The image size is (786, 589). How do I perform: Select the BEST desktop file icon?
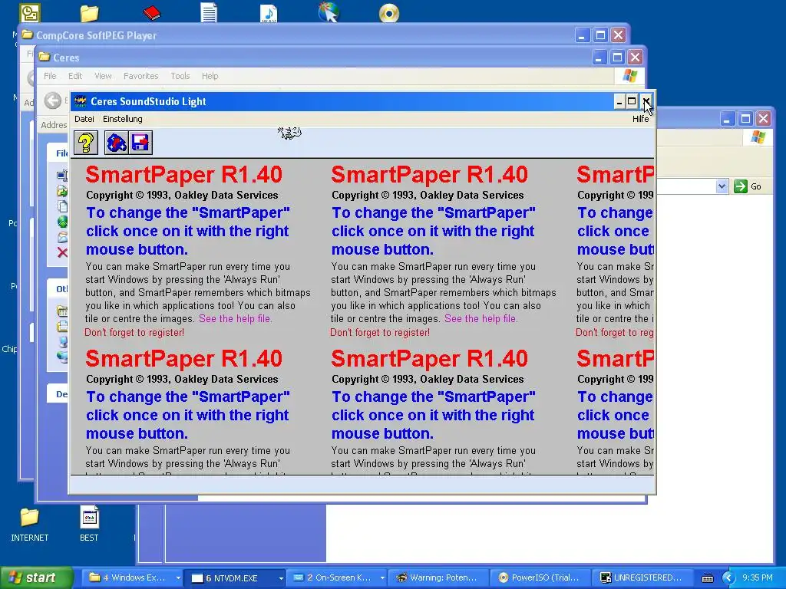pyautogui.click(x=89, y=525)
